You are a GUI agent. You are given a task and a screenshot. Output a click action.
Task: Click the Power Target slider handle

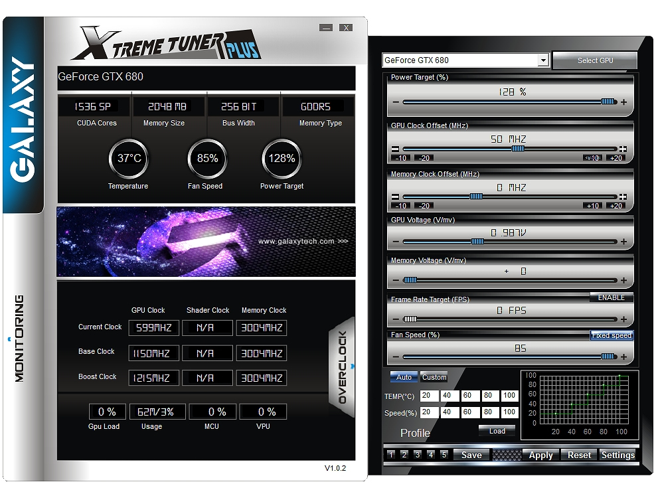608,102
